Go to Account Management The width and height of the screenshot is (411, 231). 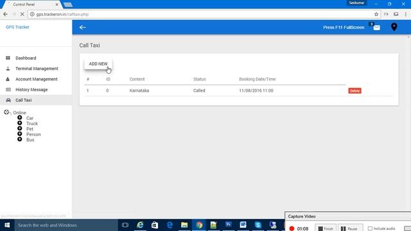coord(37,79)
